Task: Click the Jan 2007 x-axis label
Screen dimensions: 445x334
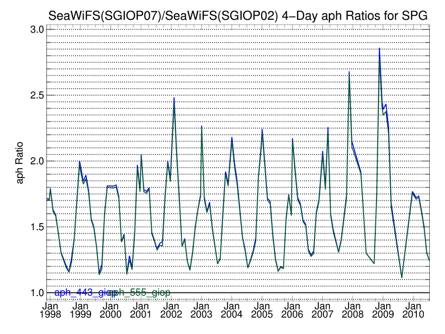Action: point(322,310)
